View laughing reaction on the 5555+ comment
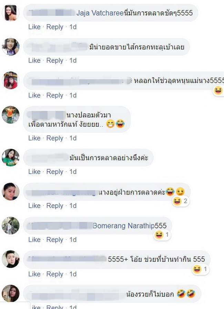This screenshot has height=309, width=224. (200, 269)
